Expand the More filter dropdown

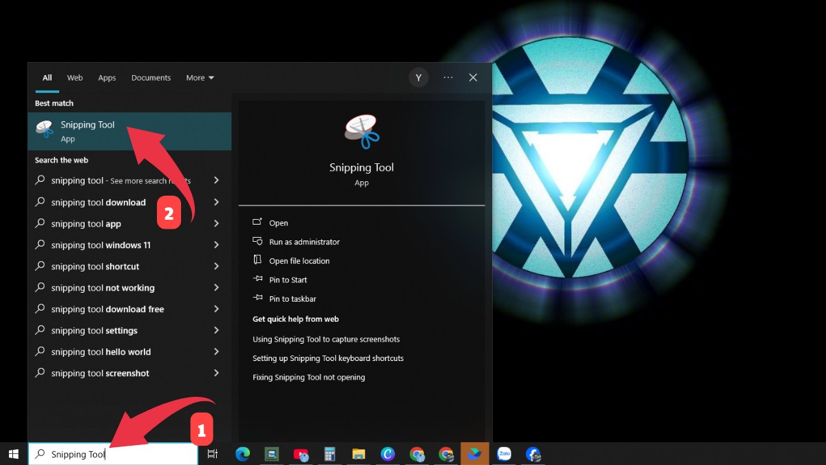coord(200,77)
